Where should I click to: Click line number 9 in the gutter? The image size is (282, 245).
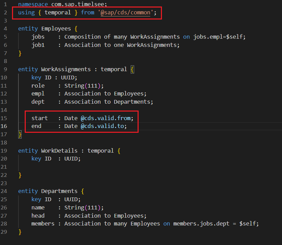(x=5, y=69)
